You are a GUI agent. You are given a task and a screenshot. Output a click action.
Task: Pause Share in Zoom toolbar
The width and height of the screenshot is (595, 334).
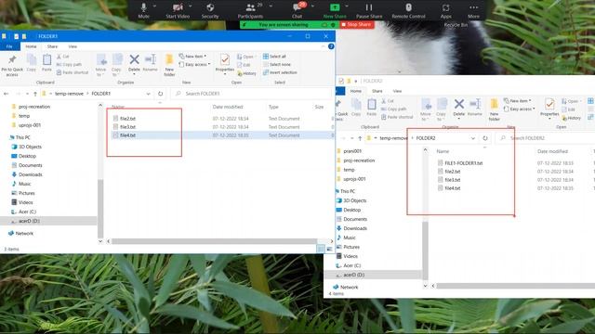tap(369, 10)
